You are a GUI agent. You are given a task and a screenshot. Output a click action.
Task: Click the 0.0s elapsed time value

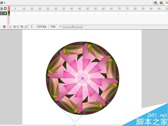coord(53,27)
